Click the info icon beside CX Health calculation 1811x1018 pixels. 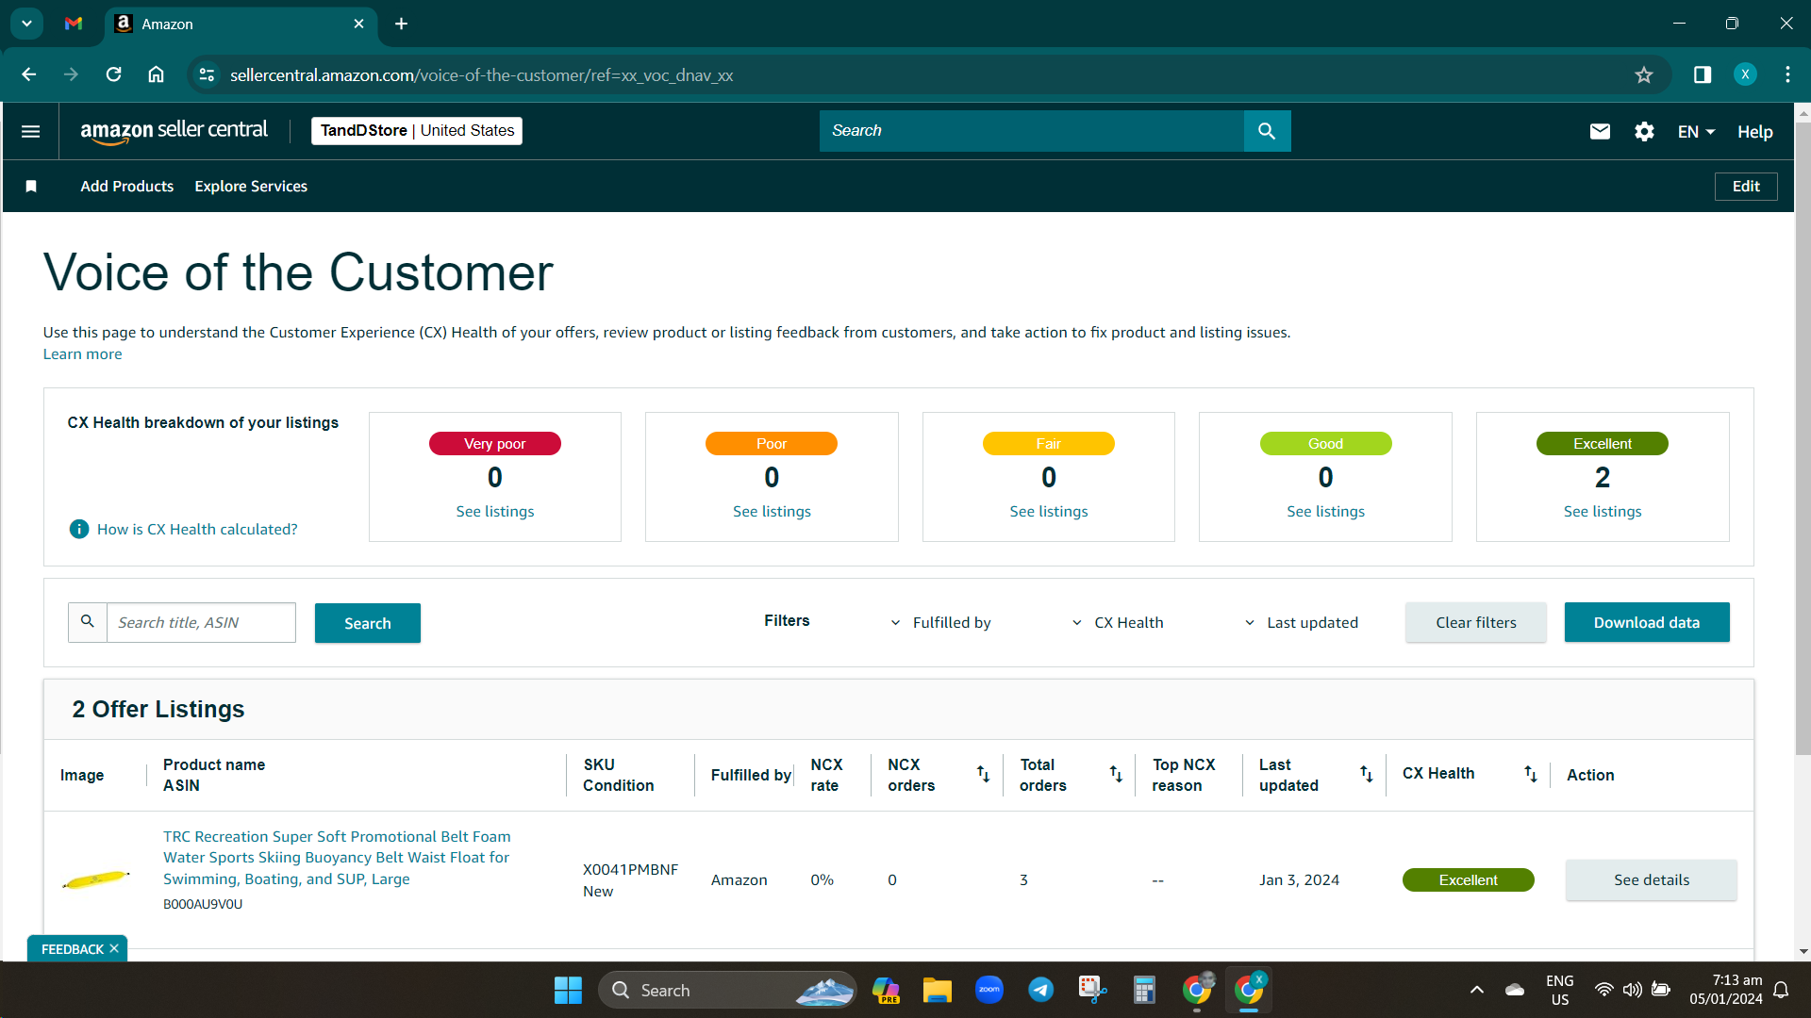(x=79, y=530)
